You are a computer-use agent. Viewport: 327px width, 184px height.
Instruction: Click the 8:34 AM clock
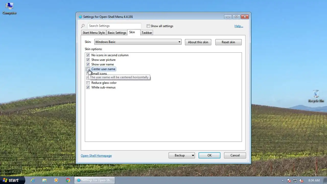pos(314,180)
